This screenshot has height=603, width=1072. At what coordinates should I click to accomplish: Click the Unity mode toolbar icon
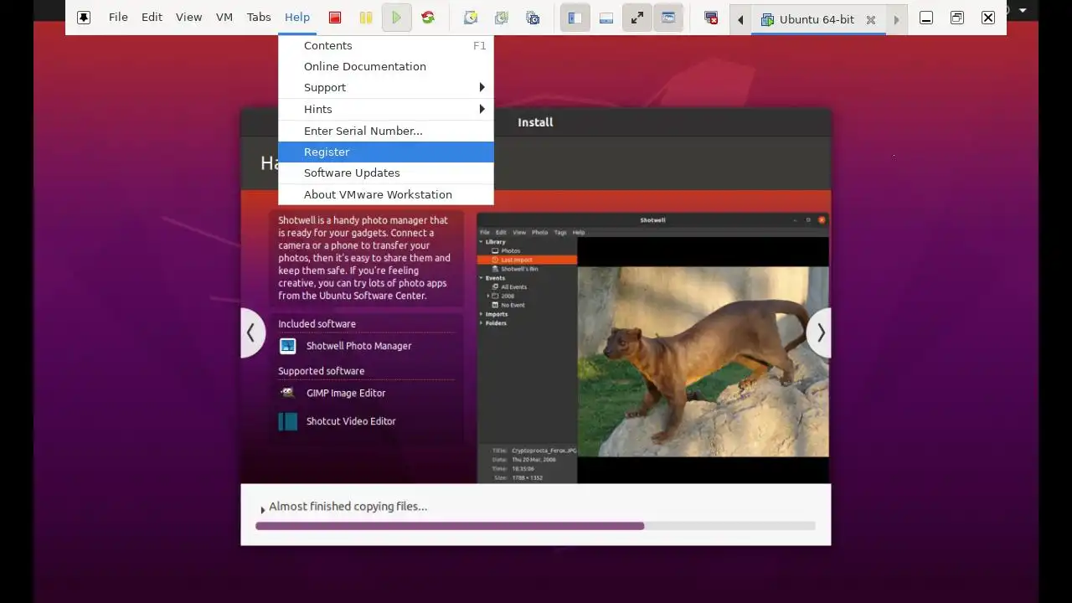pos(668,18)
